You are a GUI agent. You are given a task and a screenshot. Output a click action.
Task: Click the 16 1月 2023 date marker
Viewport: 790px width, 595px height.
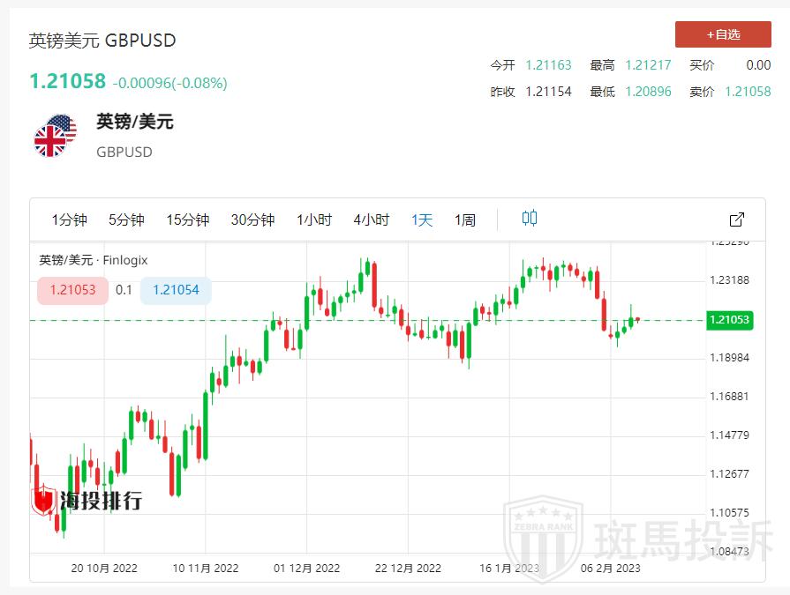[x=509, y=568]
